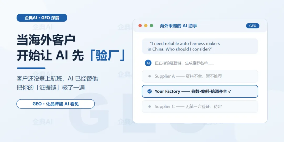Select the Supplier A 资料不全 row
The height and width of the screenshot is (142, 284).
[200, 76]
